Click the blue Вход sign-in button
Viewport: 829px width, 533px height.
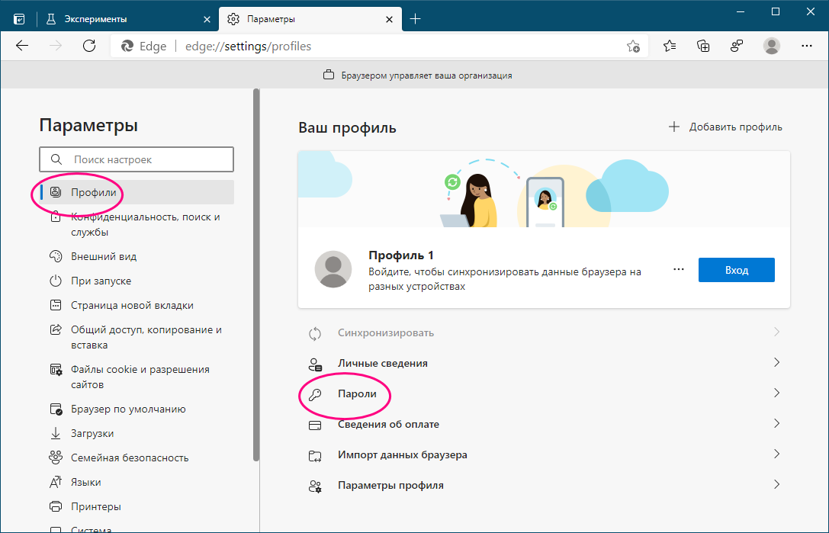pos(737,270)
